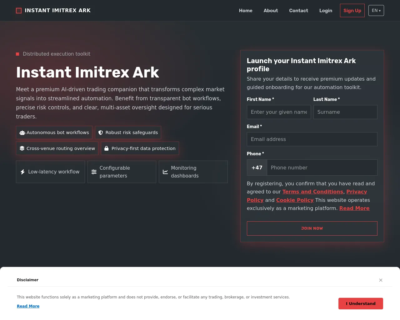Click the sliders icon for Configurable parameters
This screenshot has height=320, width=400.
tap(94, 172)
